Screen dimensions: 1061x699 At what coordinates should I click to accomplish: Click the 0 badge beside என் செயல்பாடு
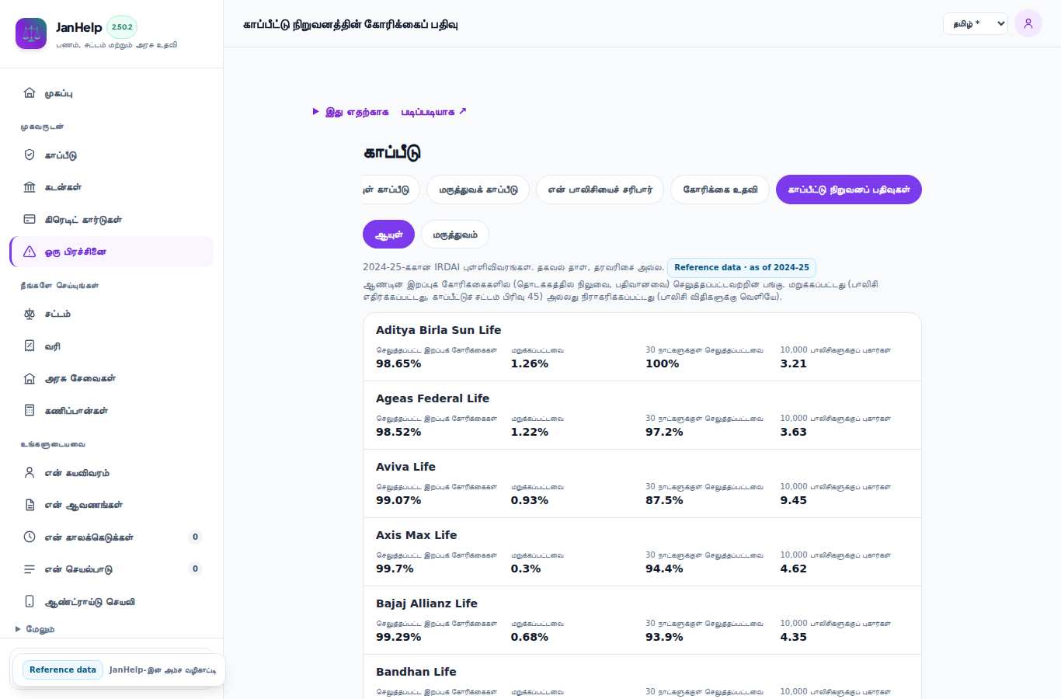point(195,569)
